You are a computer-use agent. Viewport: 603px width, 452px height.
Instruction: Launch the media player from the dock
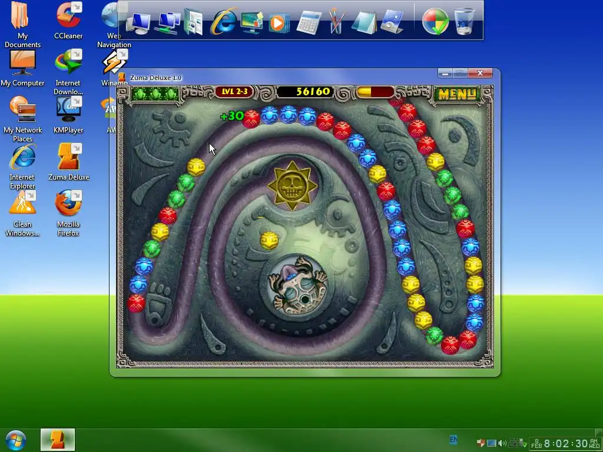[279, 23]
